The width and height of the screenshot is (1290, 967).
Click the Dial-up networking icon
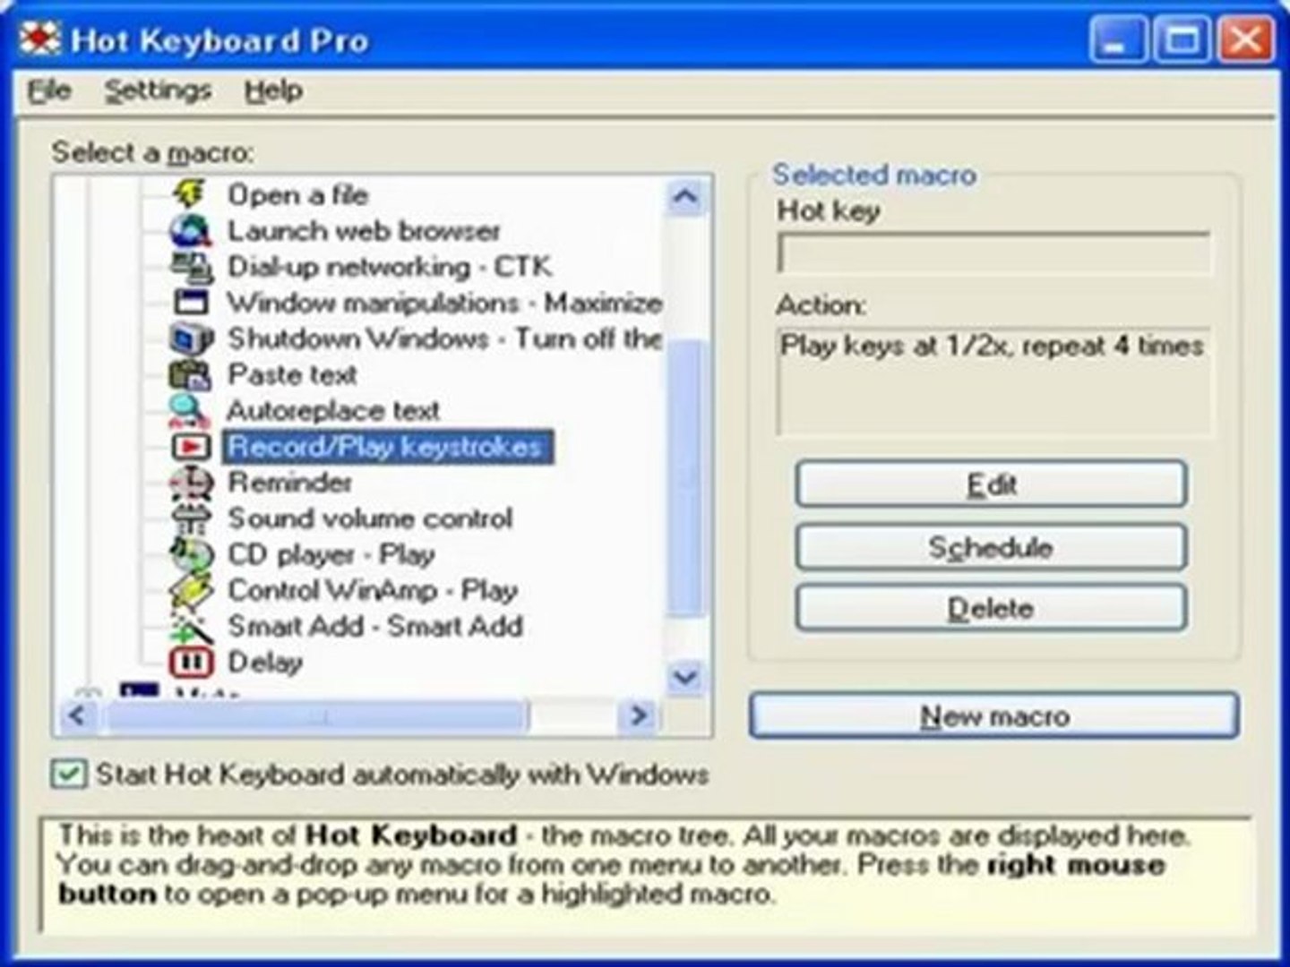(x=190, y=266)
